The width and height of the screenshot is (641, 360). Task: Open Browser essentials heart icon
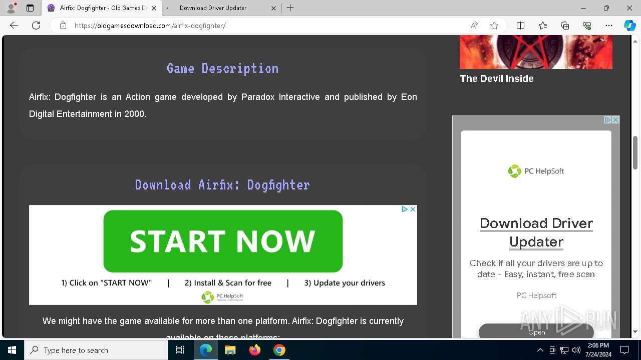(x=587, y=25)
